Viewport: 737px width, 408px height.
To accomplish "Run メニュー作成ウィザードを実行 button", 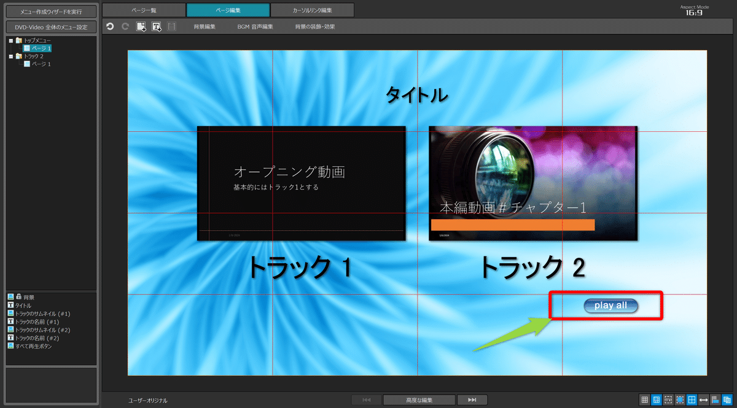I will (51, 12).
